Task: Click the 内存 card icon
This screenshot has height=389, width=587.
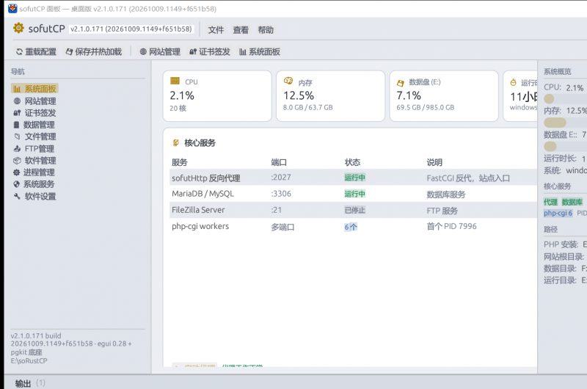Action: 288,81
